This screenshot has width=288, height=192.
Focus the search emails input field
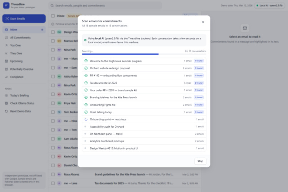click(x=105, y=5)
